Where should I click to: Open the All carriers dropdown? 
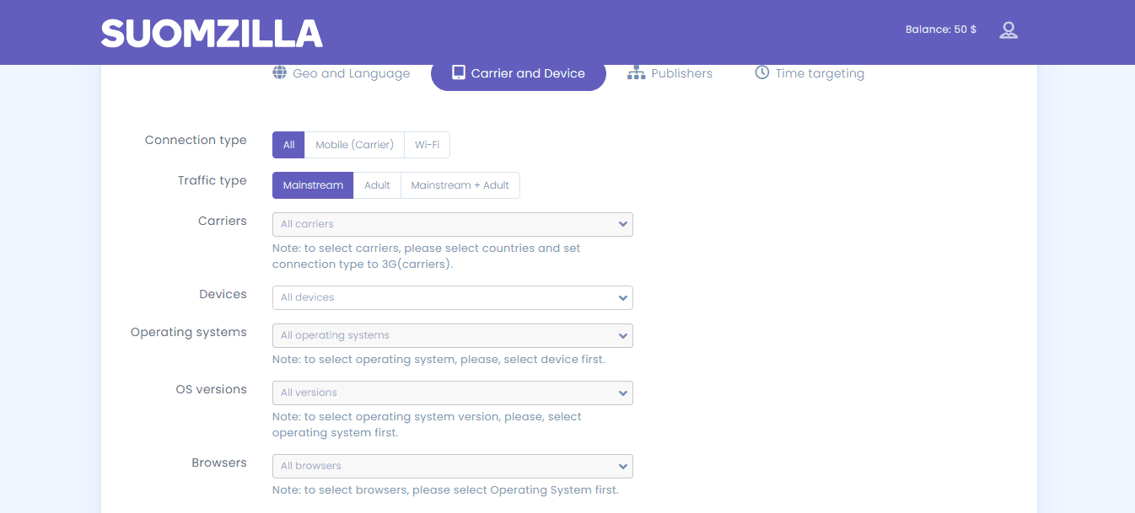pos(452,224)
